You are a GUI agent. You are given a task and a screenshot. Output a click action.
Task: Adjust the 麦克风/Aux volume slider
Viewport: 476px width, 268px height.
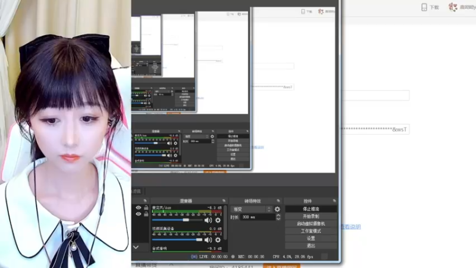point(177,220)
